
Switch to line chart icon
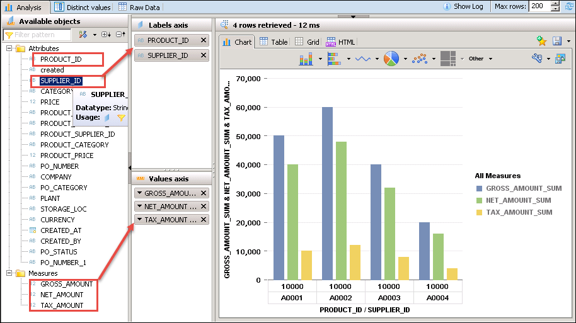click(362, 59)
